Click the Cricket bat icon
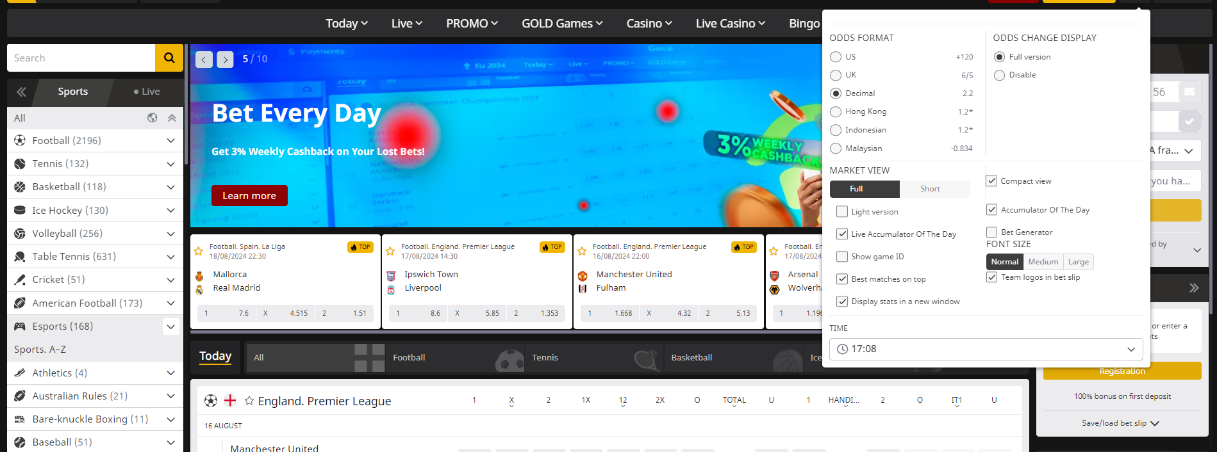 (x=20, y=280)
